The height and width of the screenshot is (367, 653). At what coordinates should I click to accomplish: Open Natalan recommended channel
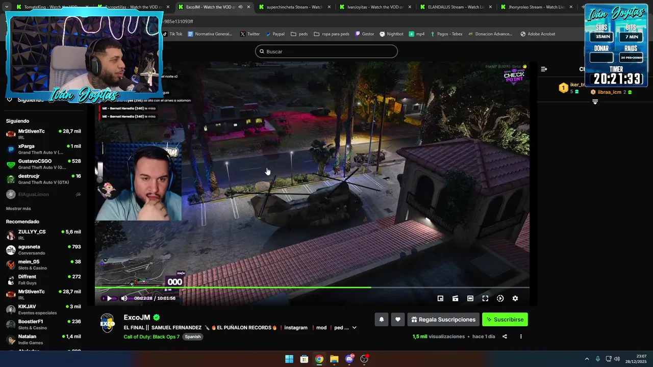pos(43,339)
